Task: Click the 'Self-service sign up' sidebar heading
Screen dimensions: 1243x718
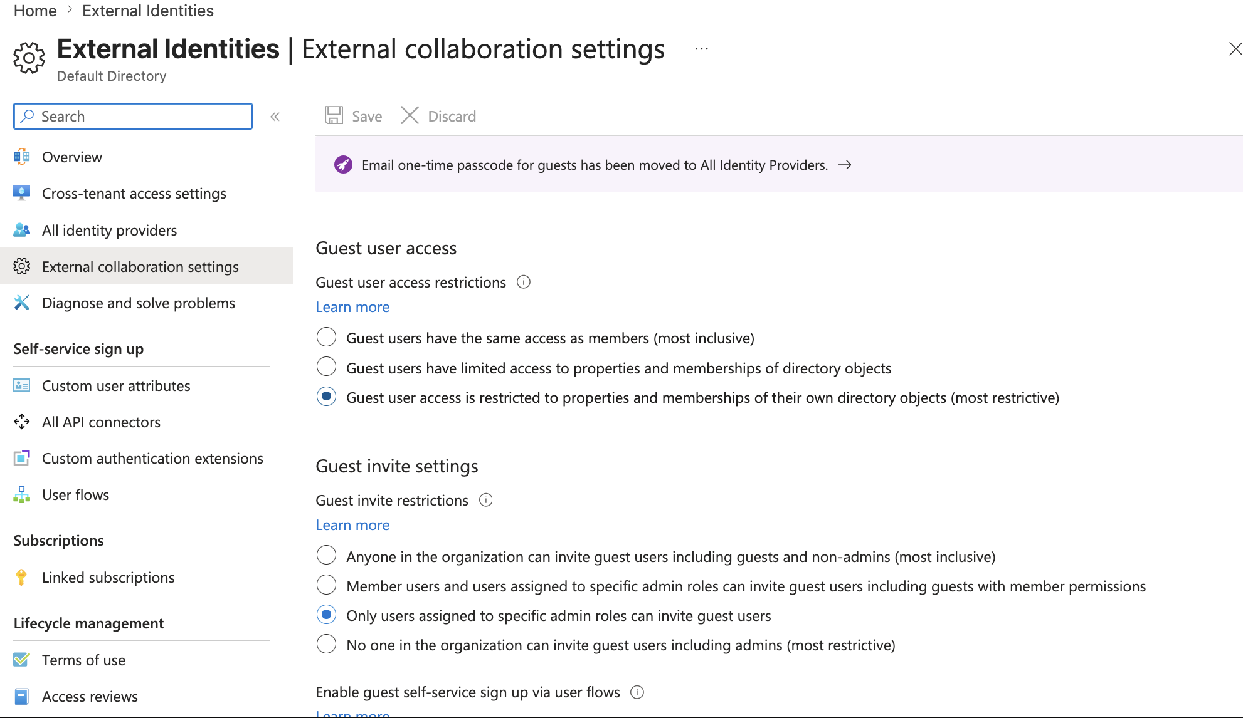Action: (x=78, y=348)
